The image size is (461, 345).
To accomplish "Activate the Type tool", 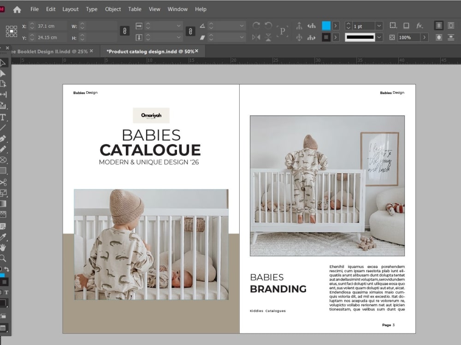I will pyautogui.click(x=3, y=117).
